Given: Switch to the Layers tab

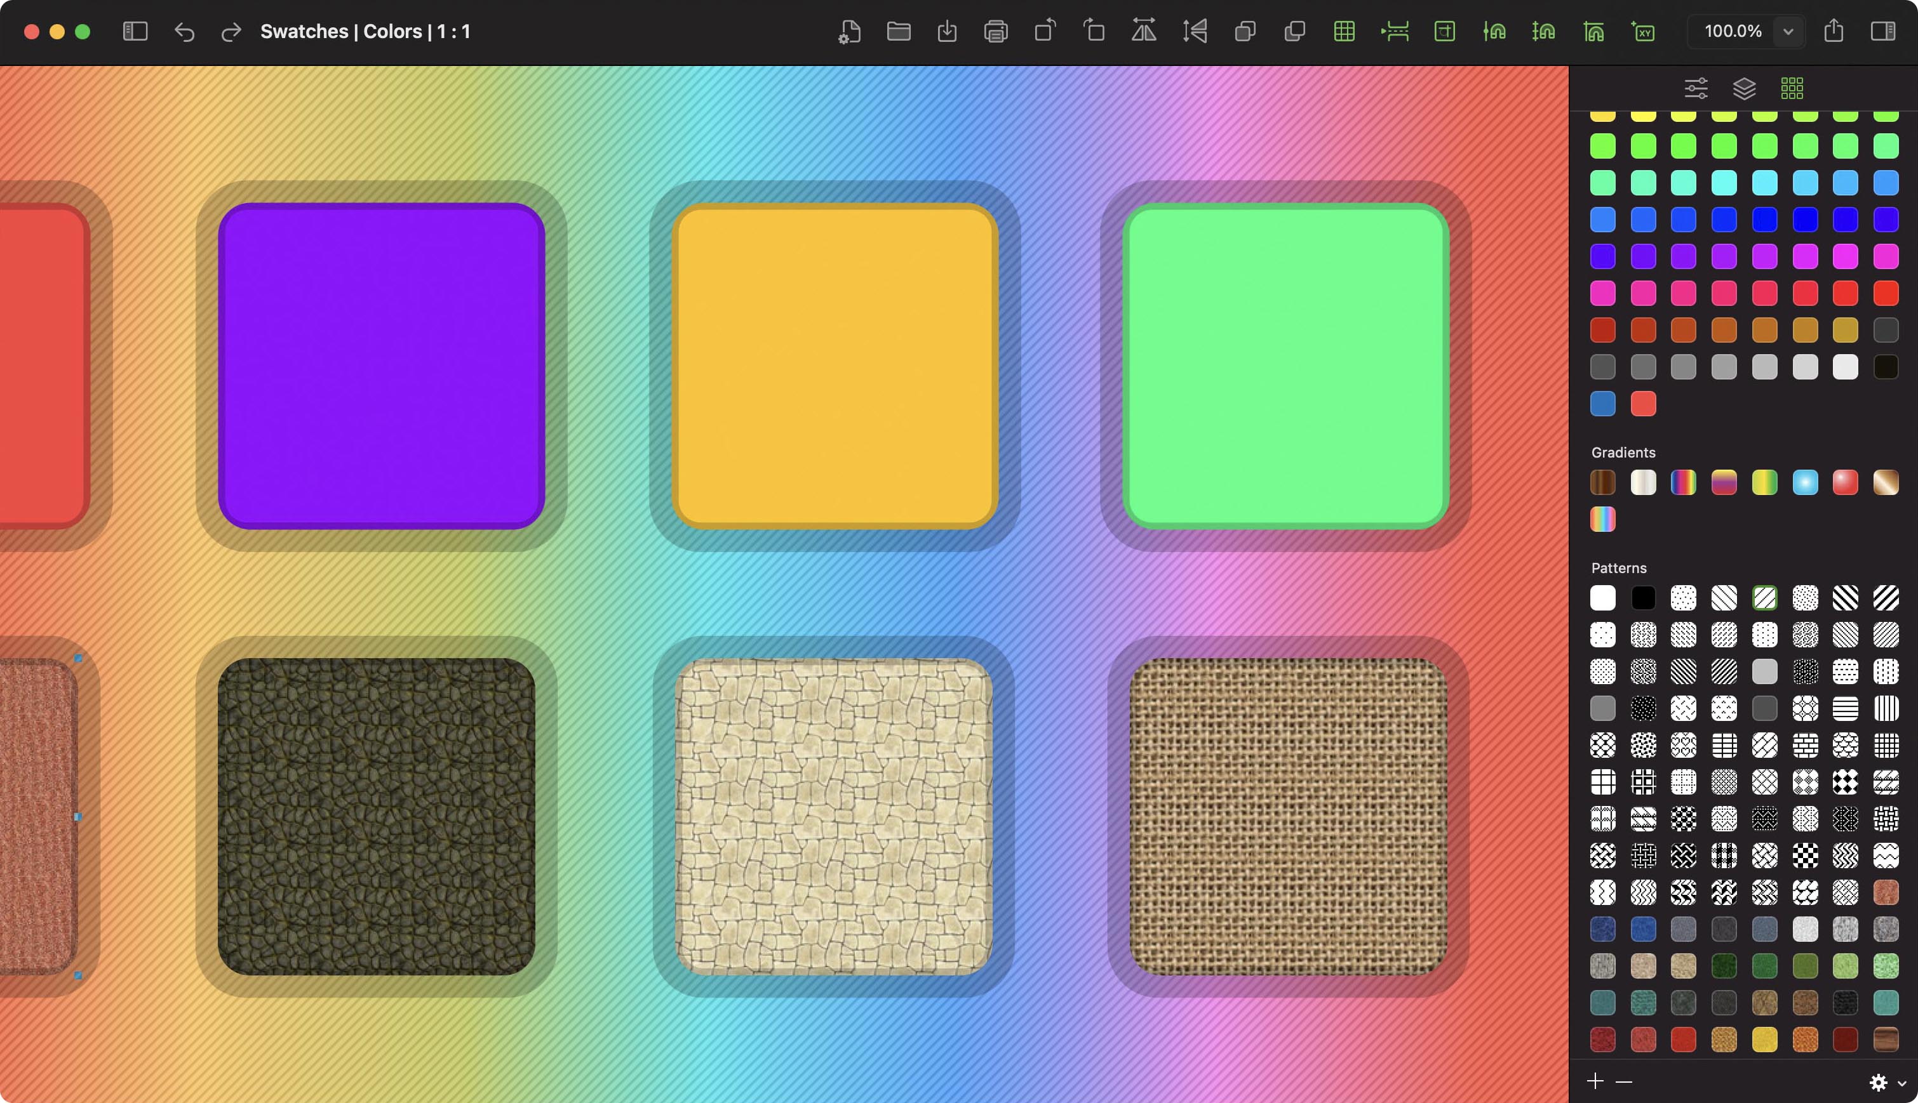Looking at the screenshot, I should [x=1743, y=89].
